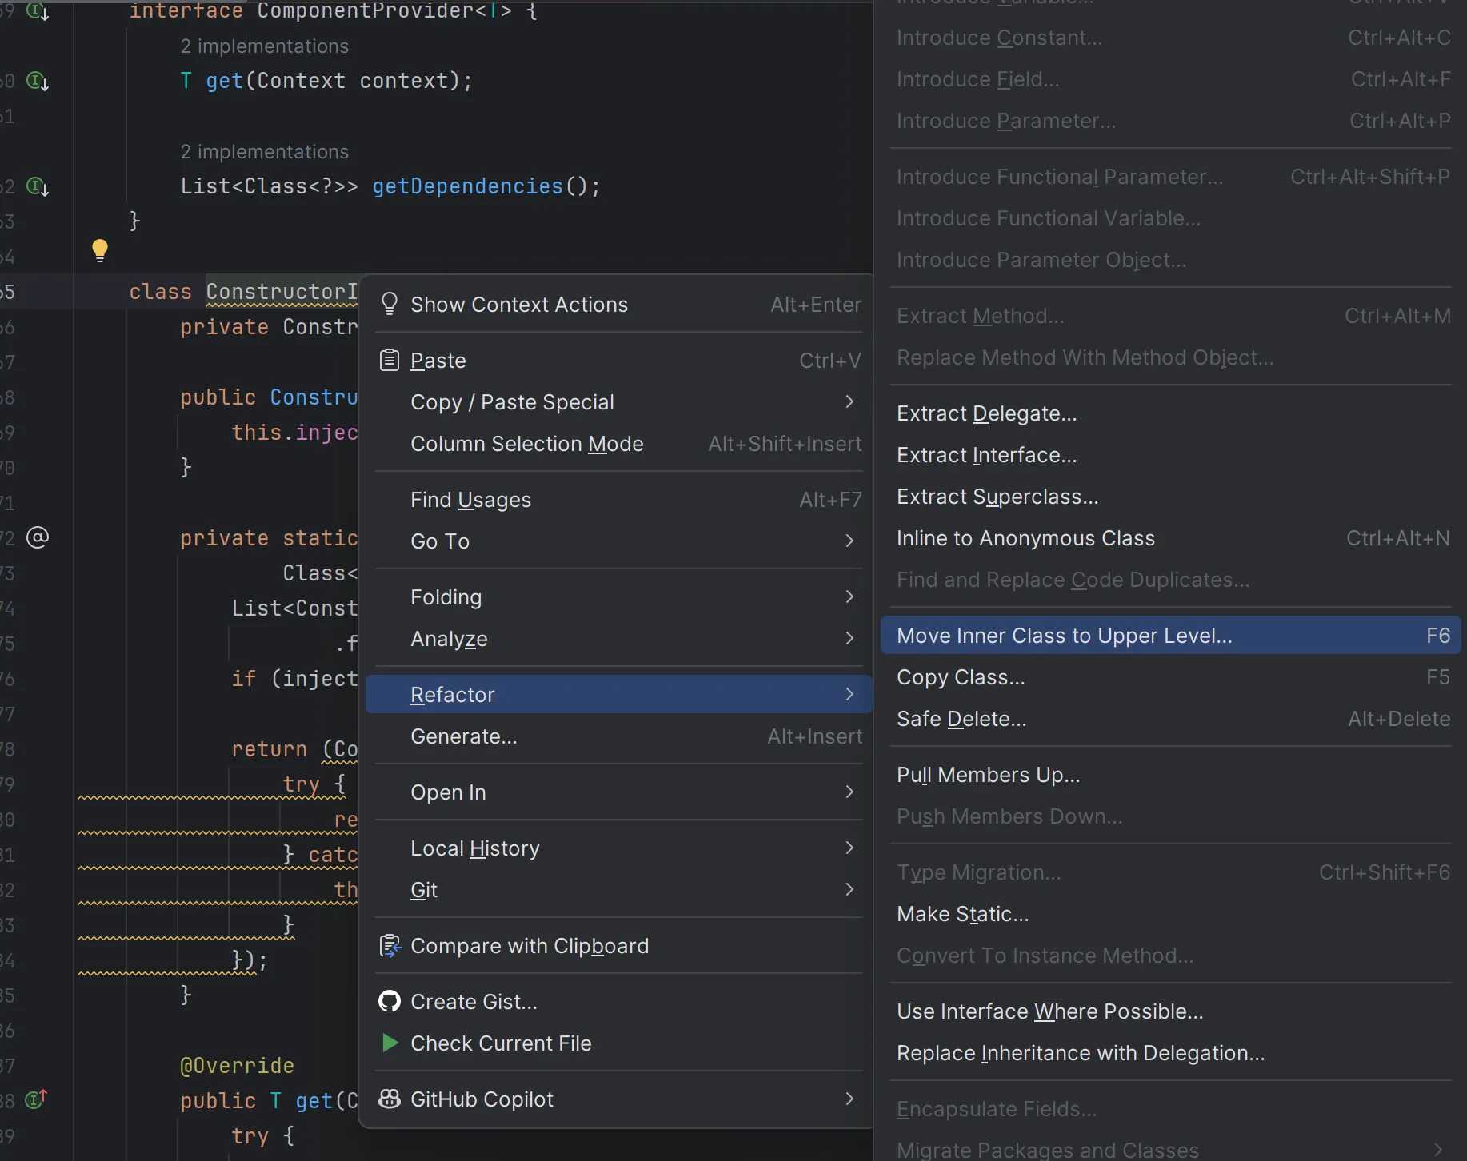Open the Local History submenu
Screen dimensions: 1467x1161
point(849,848)
